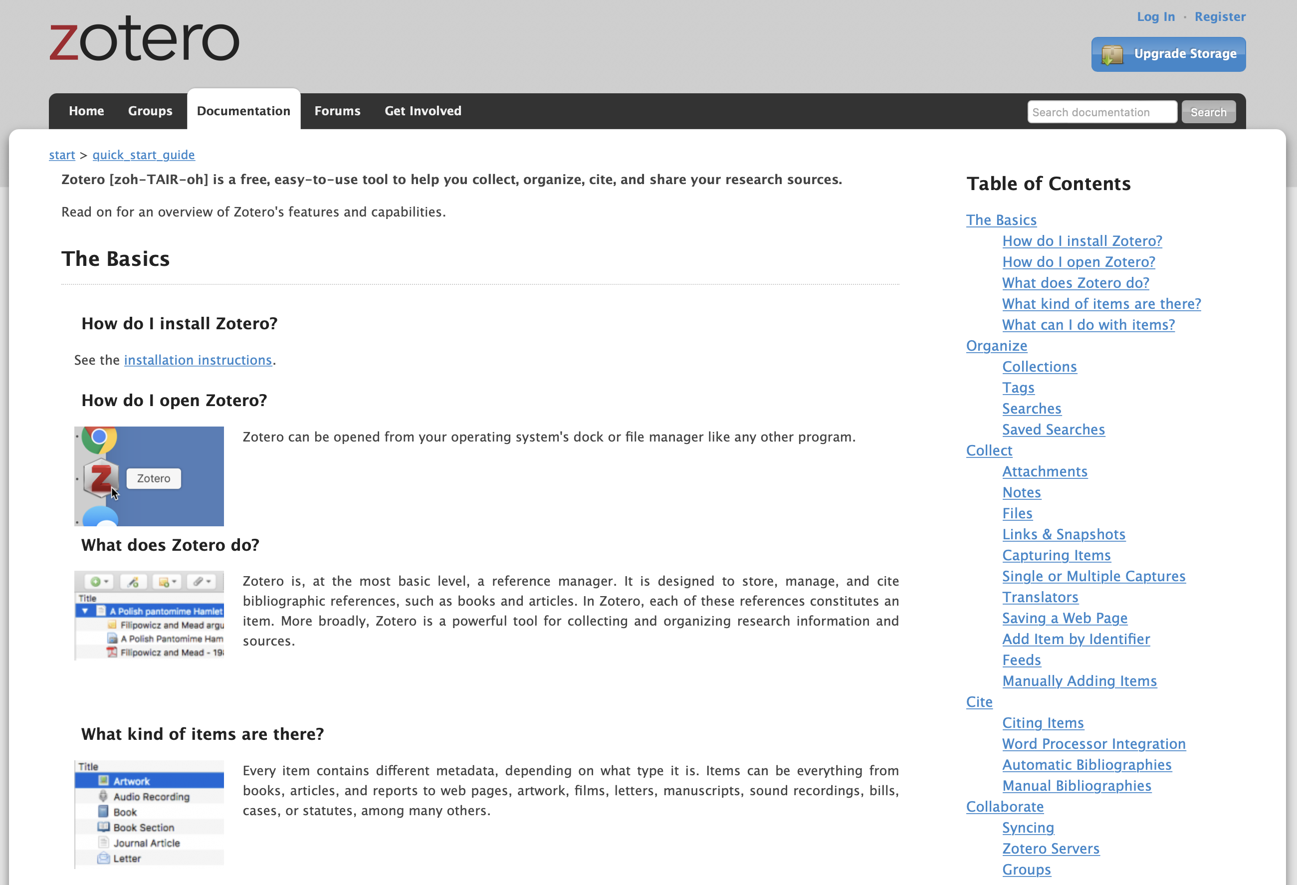The height and width of the screenshot is (885, 1297).
Task: Click the Tags link in Table of Contents
Action: coord(1018,387)
